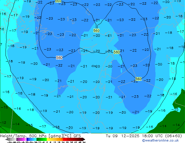Click the 560 label between two -22 values
This screenshot has width=185, height=143.
click(x=138, y=79)
